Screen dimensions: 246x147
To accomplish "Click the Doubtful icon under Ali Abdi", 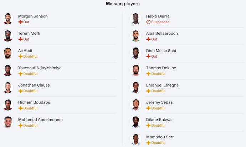I will point(20,57).
